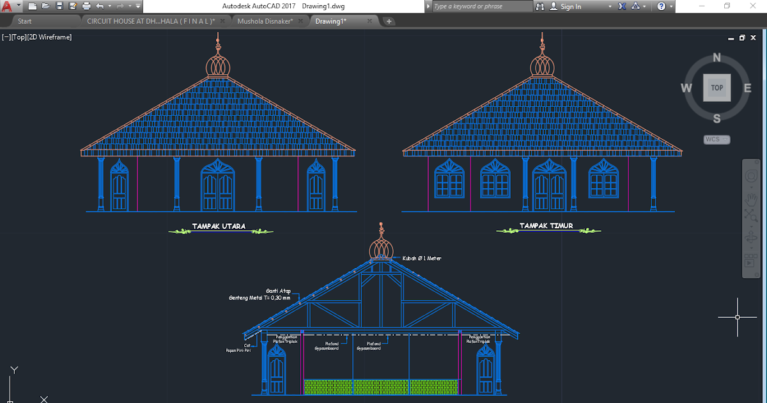The height and width of the screenshot is (403, 767).
Task: Plot the drawing using printer icon
Action: [x=86, y=6]
